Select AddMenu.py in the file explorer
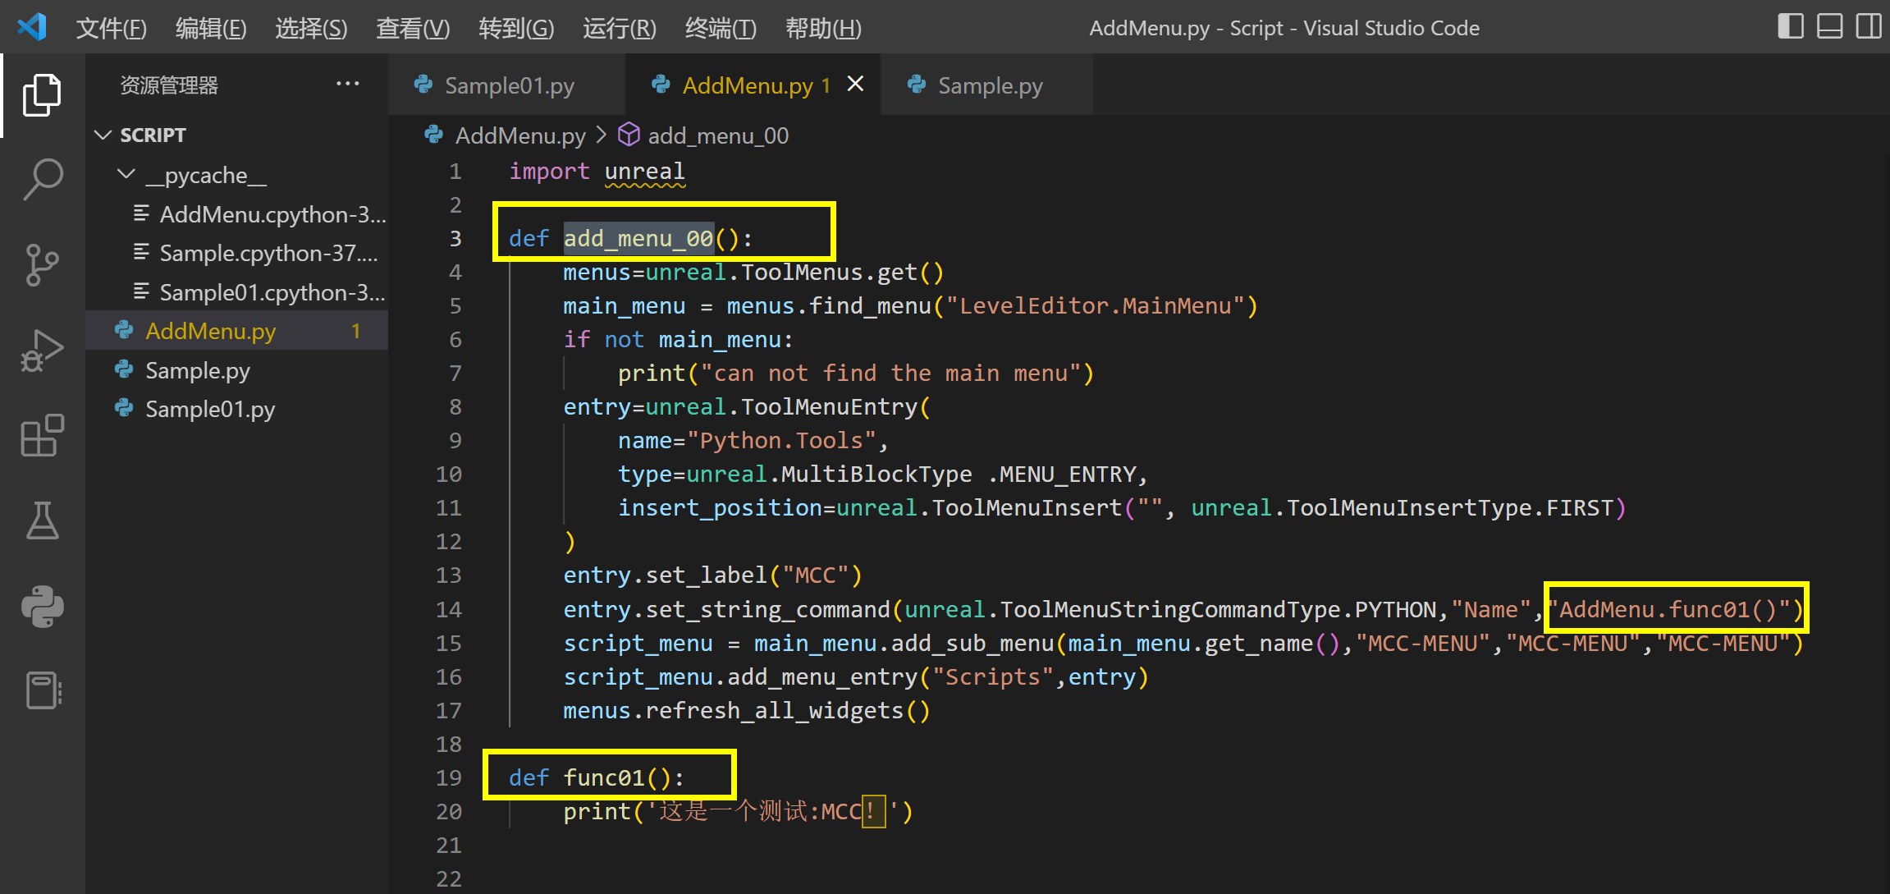 coord(237,331)
